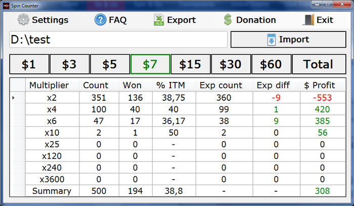Screen dimensions: 354x206
Task: Minimize the Spin Counter window
Action: 317,4
